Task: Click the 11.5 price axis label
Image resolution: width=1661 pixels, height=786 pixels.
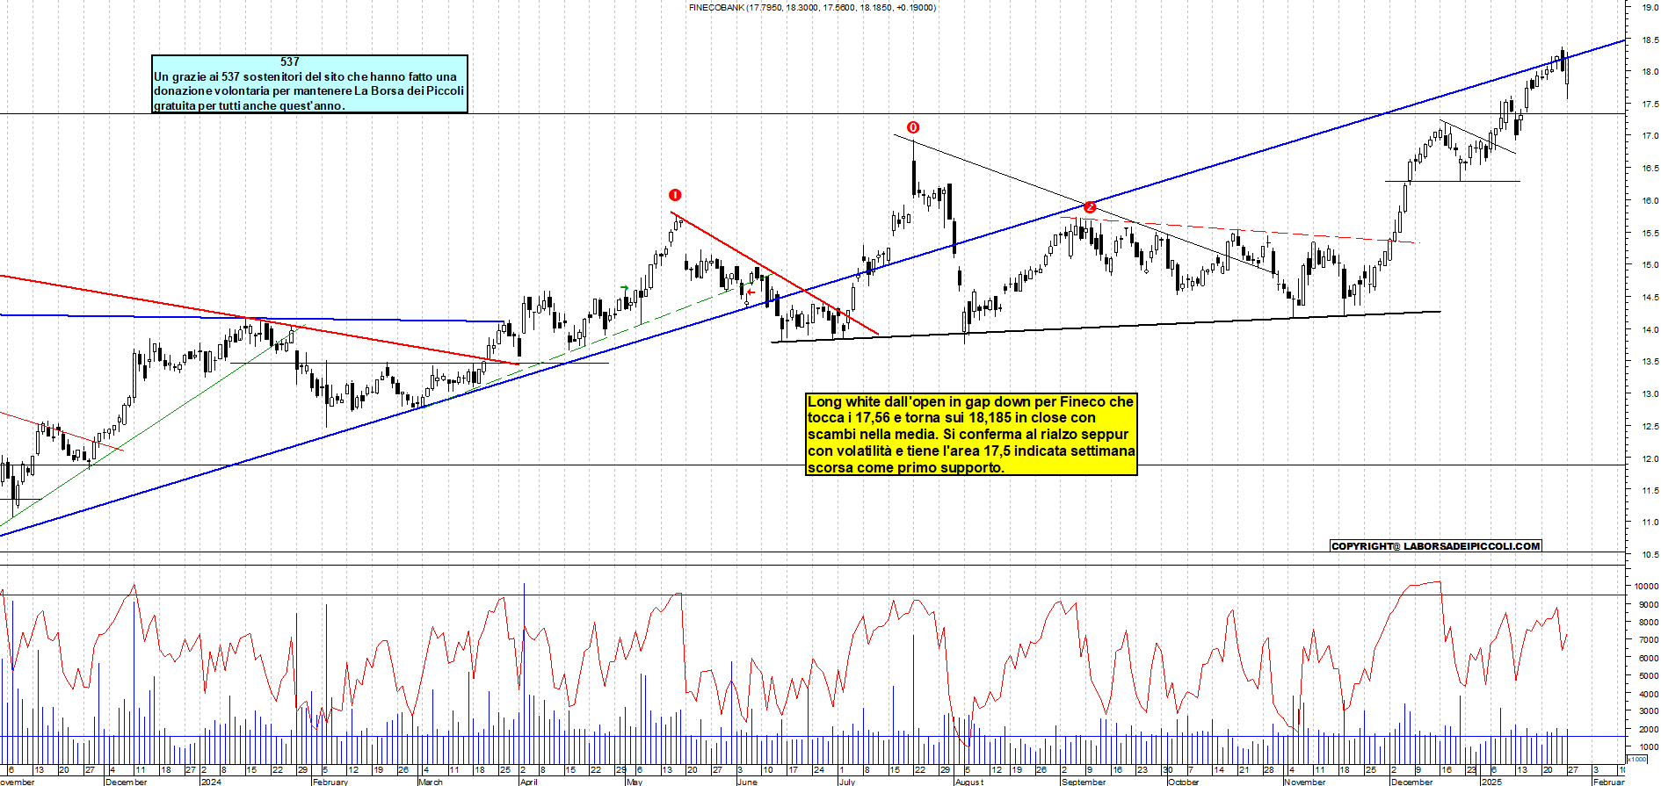Action: tap(1650, 491)
